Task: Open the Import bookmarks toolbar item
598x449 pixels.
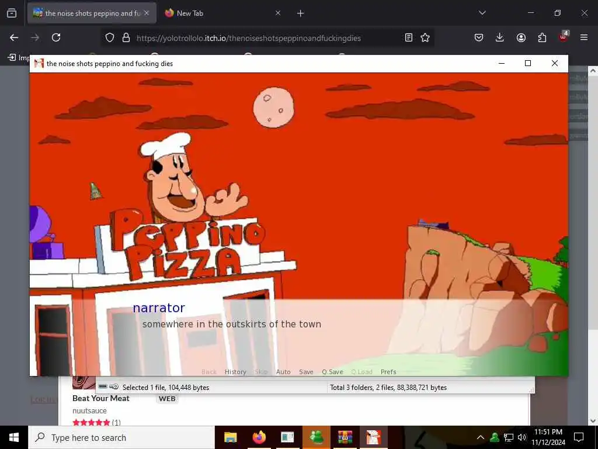Action: (18, 57)
